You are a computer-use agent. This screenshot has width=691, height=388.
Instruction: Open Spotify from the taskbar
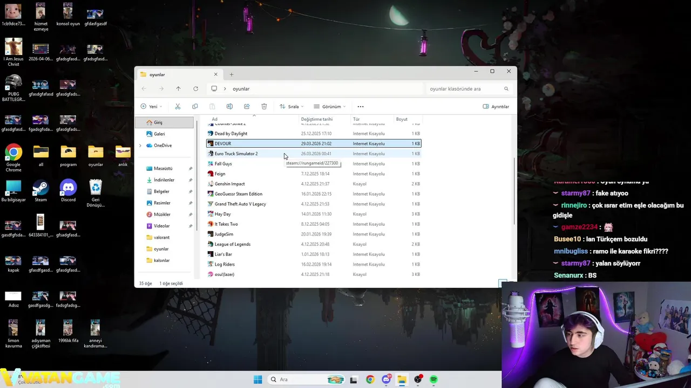(433, 379)
